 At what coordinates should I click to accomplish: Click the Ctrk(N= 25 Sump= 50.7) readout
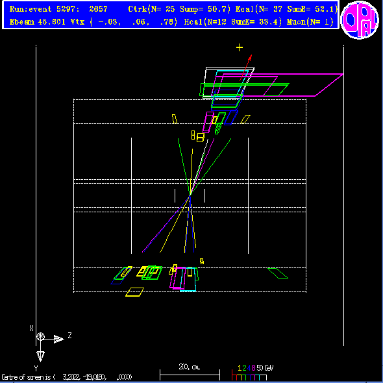pos(179,9)
